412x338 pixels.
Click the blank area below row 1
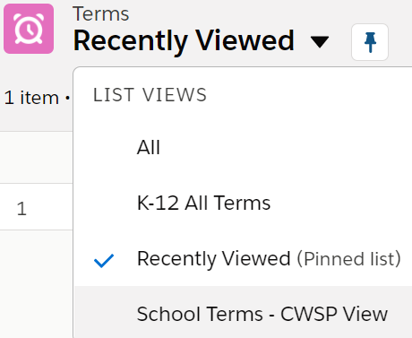click(36, 284)
